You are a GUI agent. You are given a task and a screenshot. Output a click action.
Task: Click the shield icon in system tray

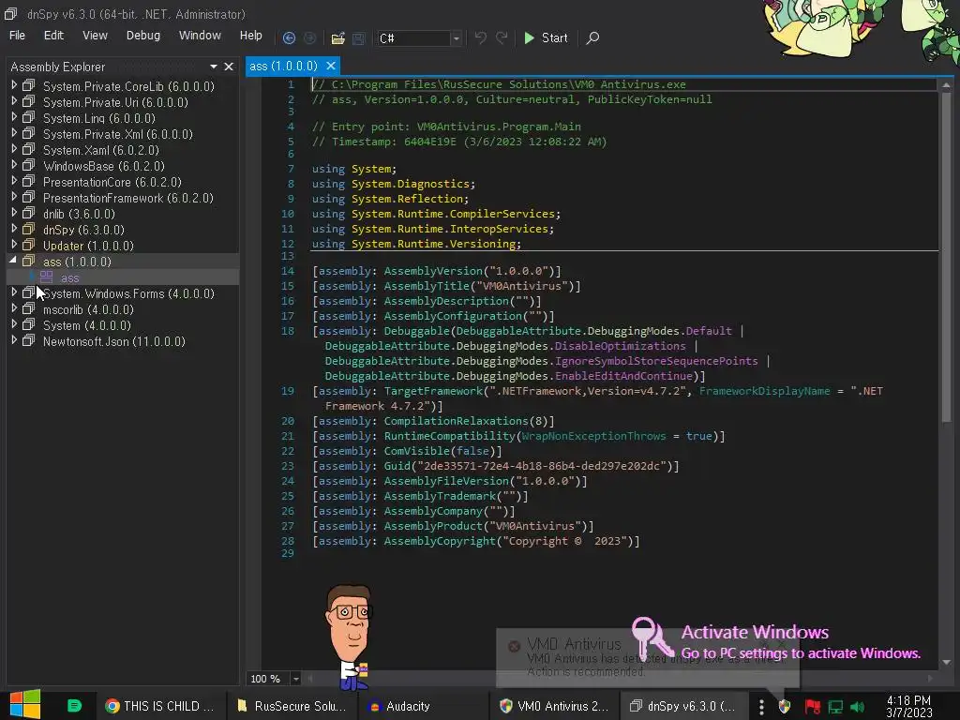[x=785, y=707]
